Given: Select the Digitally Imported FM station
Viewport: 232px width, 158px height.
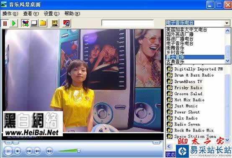Looking at the screenshot, I should pos(198,69).
